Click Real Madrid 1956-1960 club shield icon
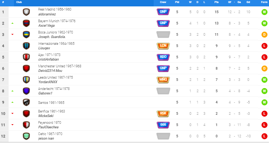Viewport: 269px width, 143px height. click(x=26, y=12)
